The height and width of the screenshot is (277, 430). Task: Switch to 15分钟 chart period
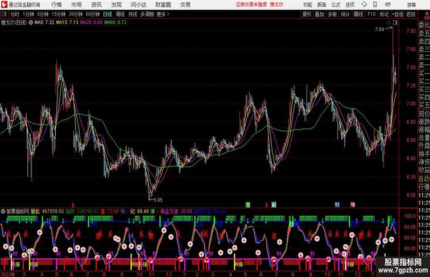point(59,14)
